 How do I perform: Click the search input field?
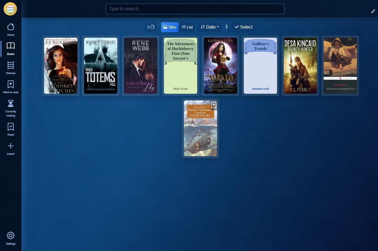pyautogui.click(x=195, y=9)
